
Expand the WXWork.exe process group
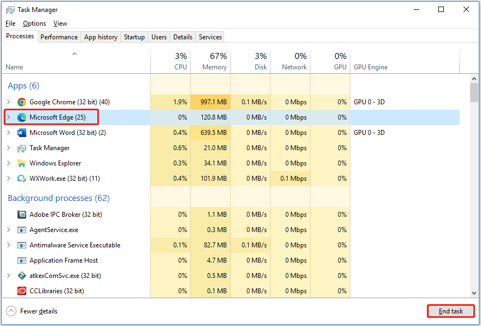click(9, 178)
